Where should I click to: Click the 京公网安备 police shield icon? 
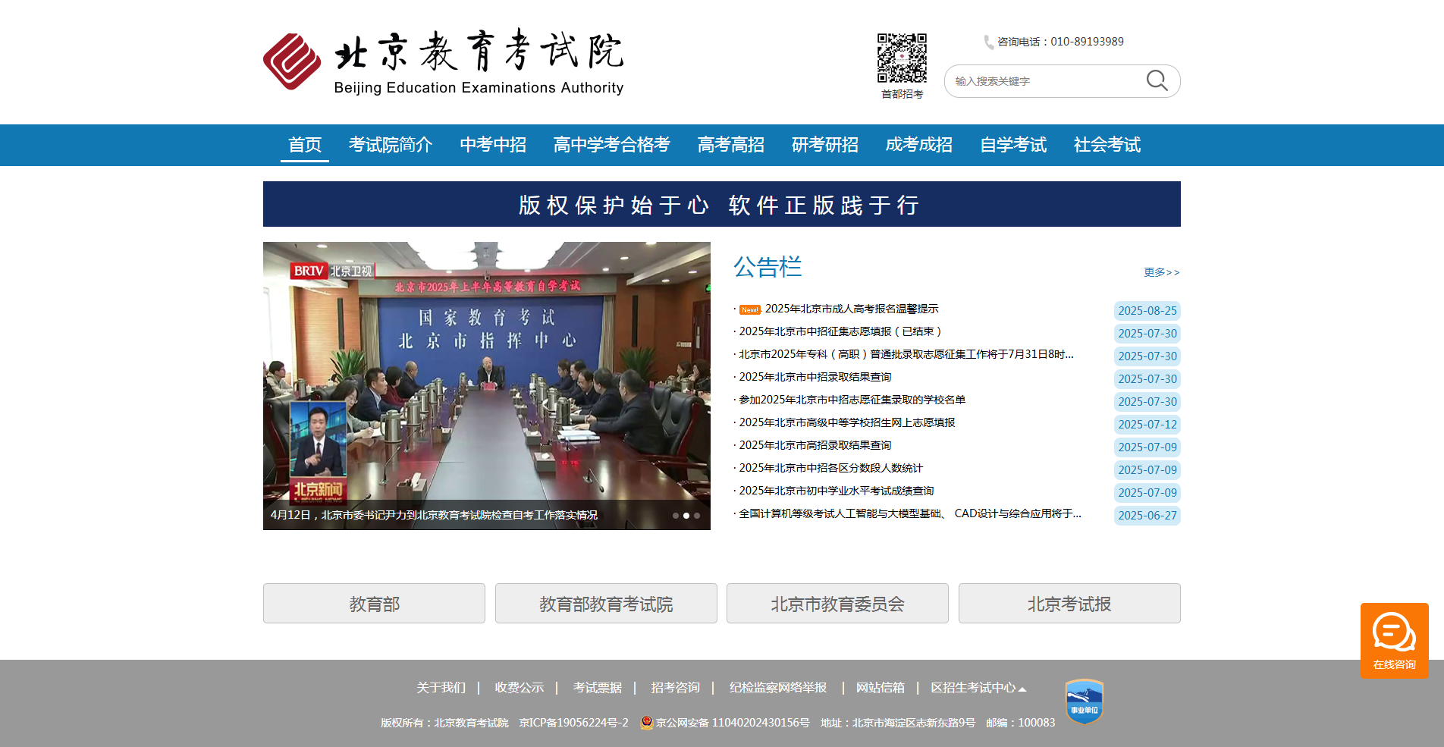pos(646,723)
